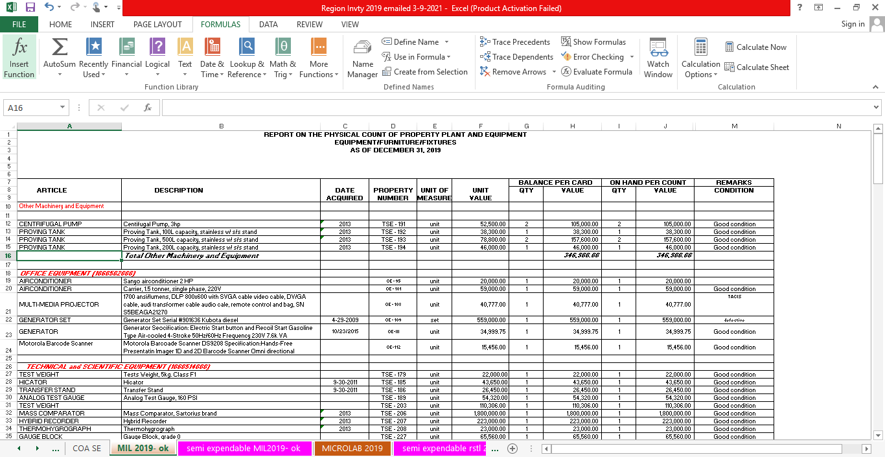Select the COA SE sheet tab

pos(87,449)
